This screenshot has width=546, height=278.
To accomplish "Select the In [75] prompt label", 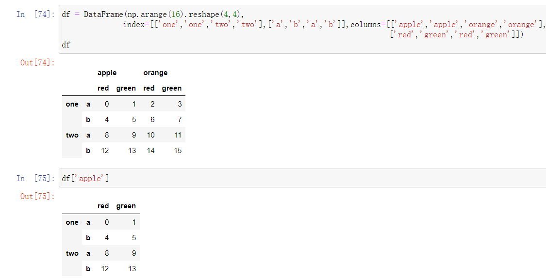I will pyautogui.click(x=35, y=178).
